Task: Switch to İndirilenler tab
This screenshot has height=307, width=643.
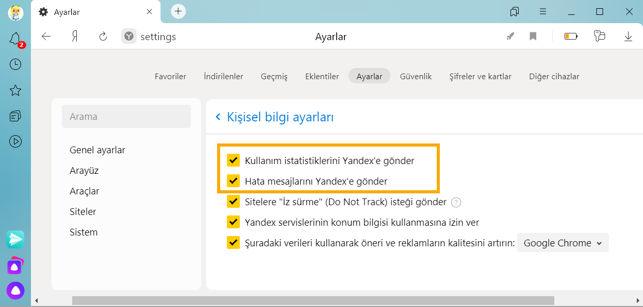Action: (x=223, y=76)
